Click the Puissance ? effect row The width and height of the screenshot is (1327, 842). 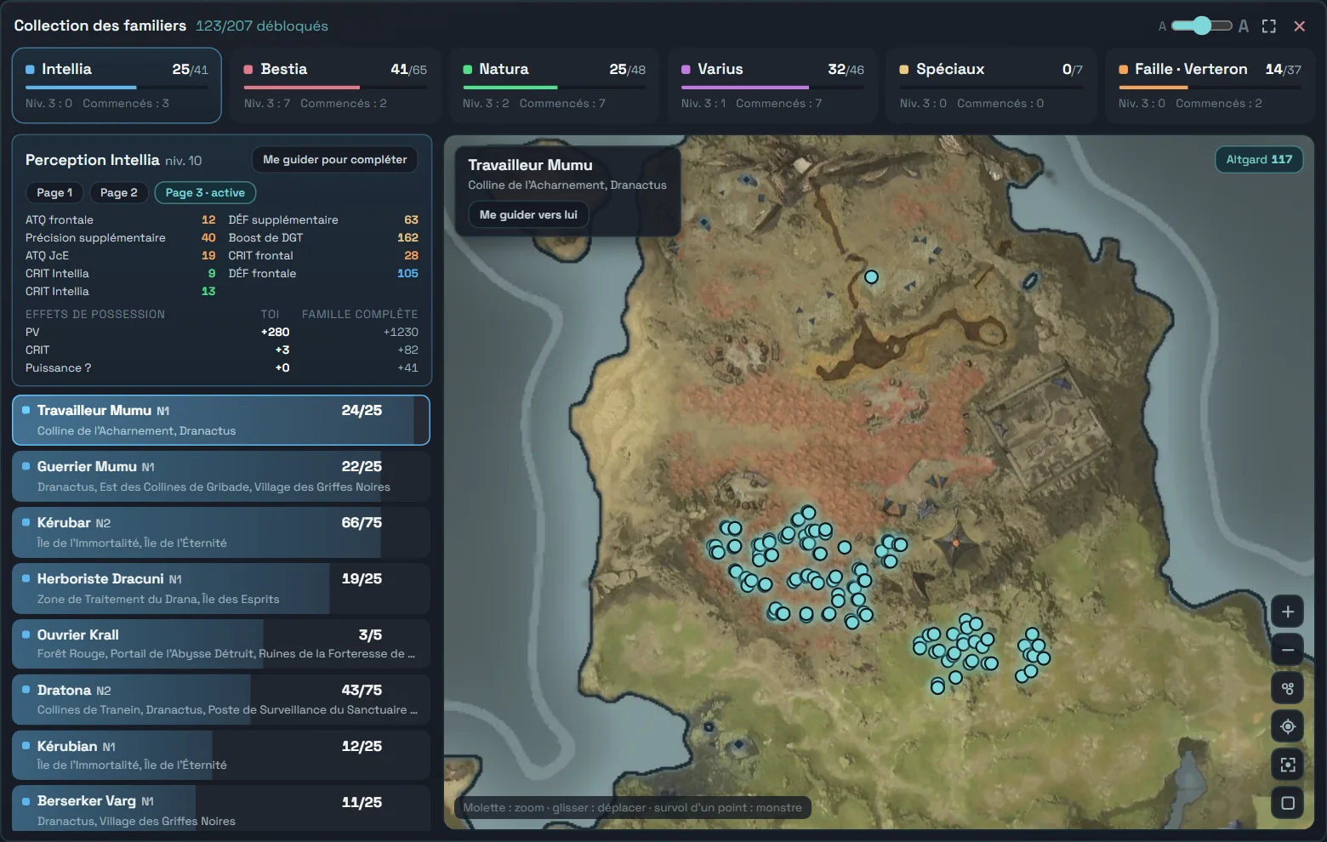(x=221, y=368)
